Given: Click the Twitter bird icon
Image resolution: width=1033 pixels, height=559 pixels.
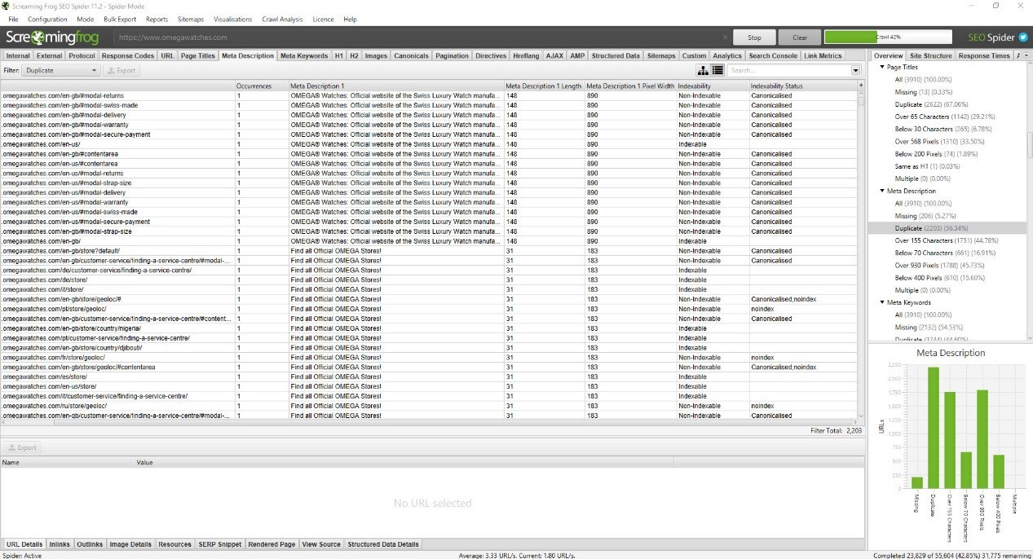Looking at the screenshot, I should click(x=1022, y=37).
